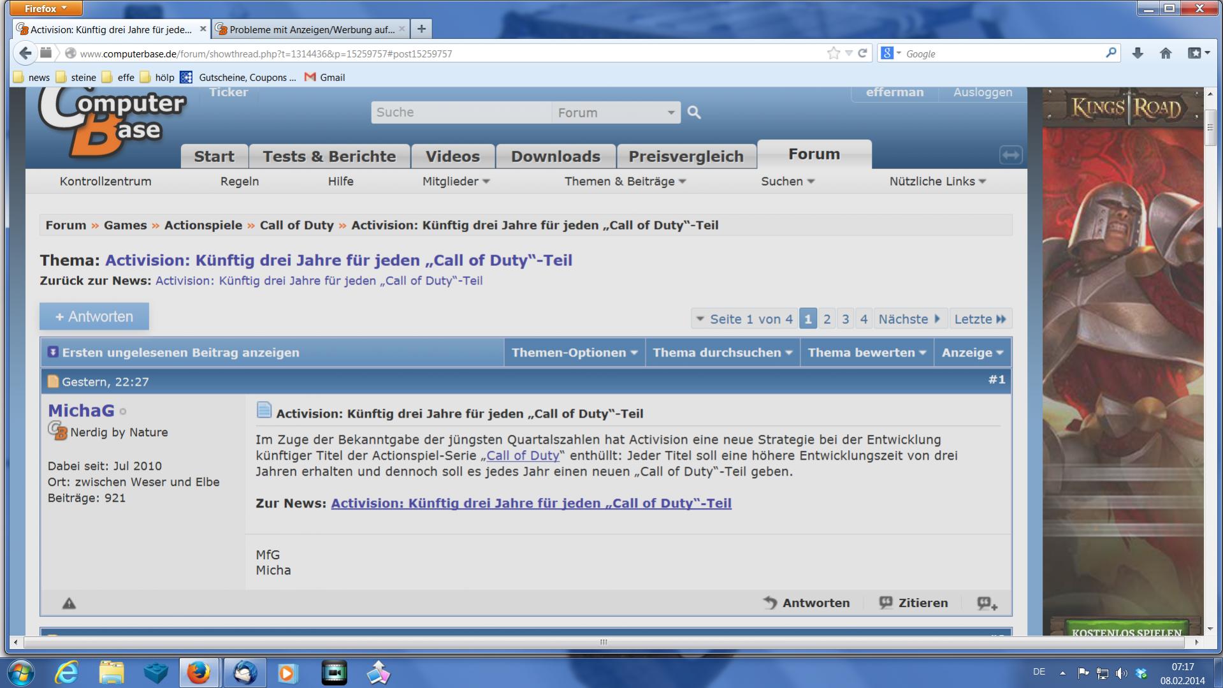Image resolution: width=1223 pixels, height=688 pixels.
Task: Click the forum search magnifier icon
Action: (694, 113)
